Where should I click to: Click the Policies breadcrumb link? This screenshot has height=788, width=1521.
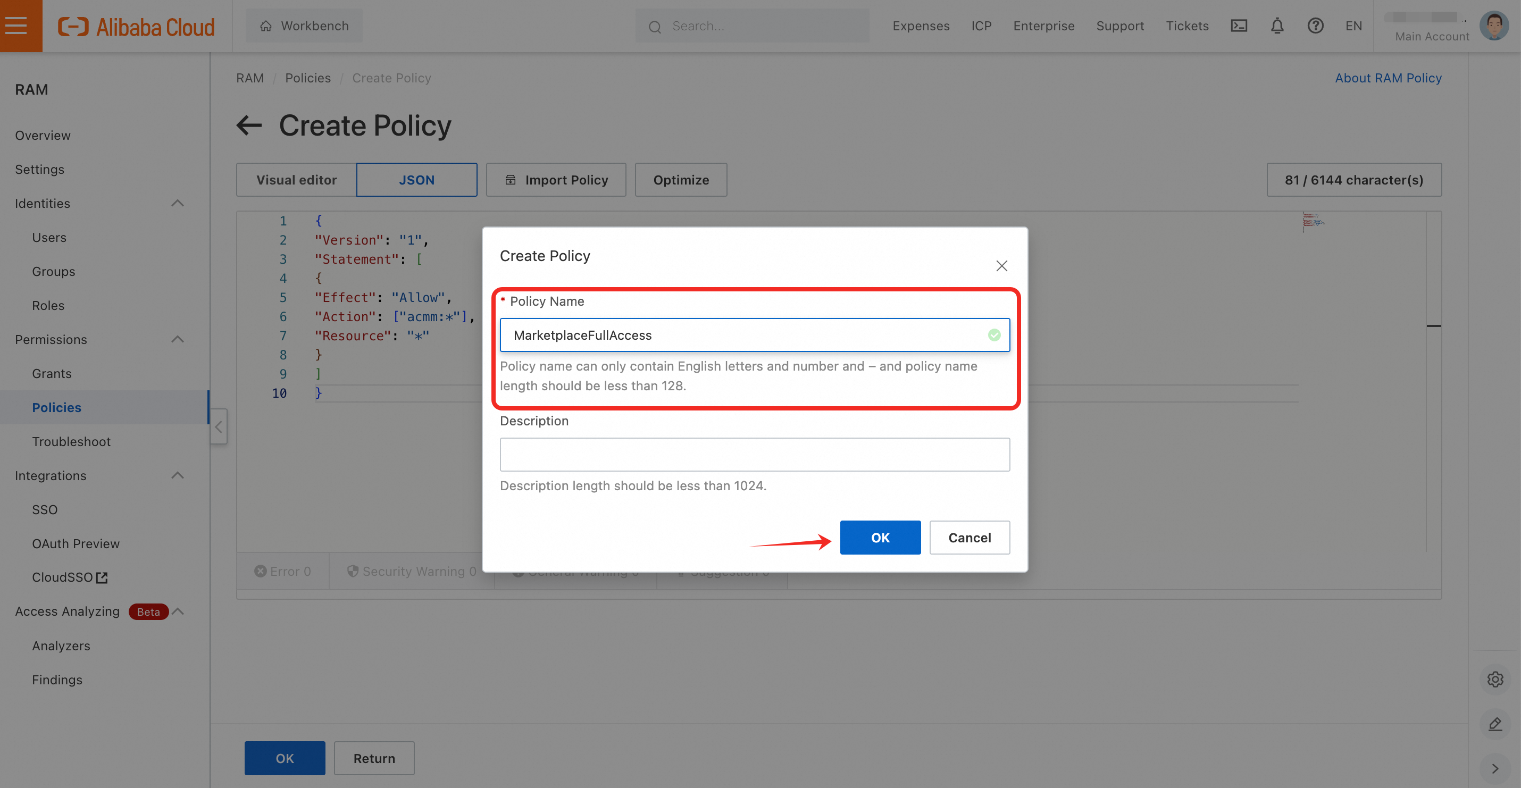307,78
